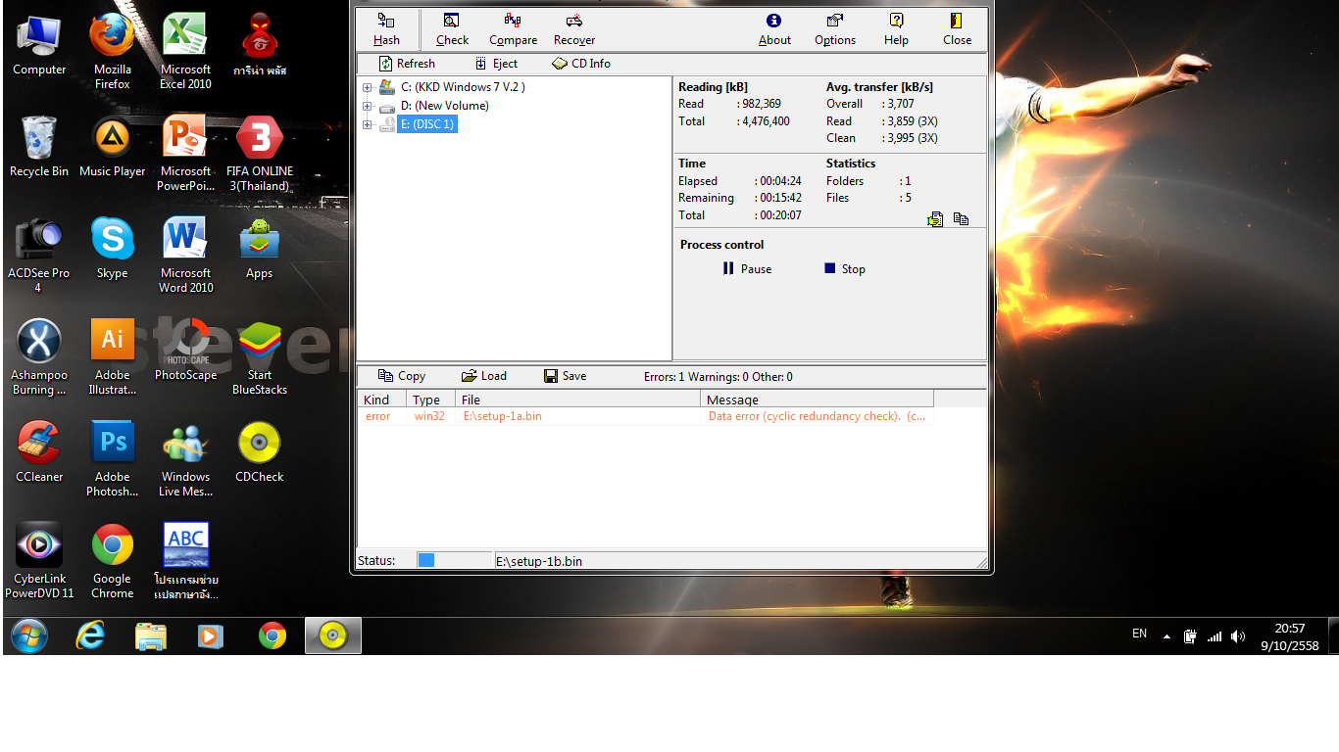Click the Refresh drive list button
Screen dimensions: 1339x752
tap(407, 64)
